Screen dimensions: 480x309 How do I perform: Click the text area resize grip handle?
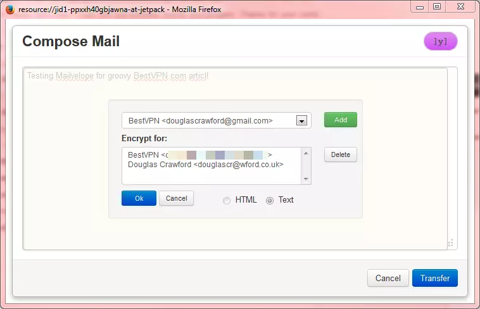coord(451,243)
